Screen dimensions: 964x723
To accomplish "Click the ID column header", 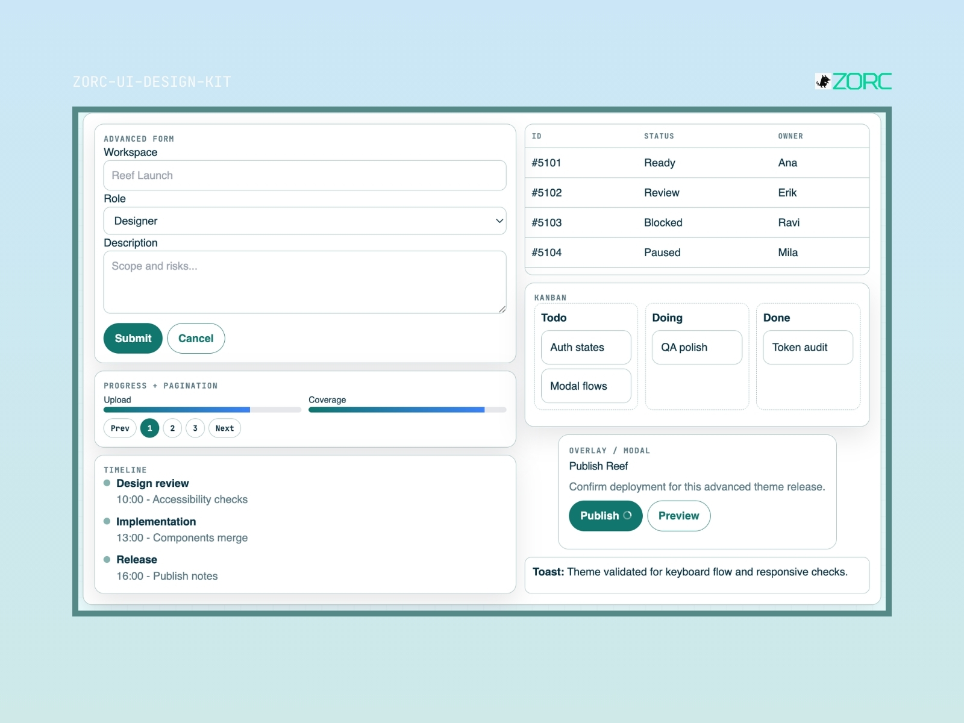I will [537, 136].
